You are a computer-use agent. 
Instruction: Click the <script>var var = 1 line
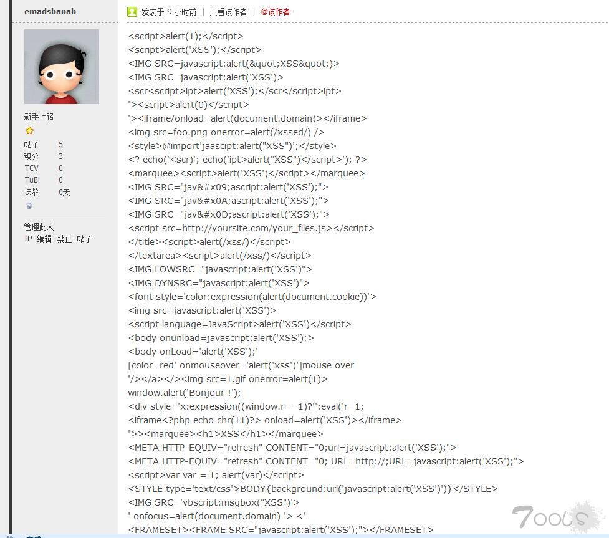(216, 475)
